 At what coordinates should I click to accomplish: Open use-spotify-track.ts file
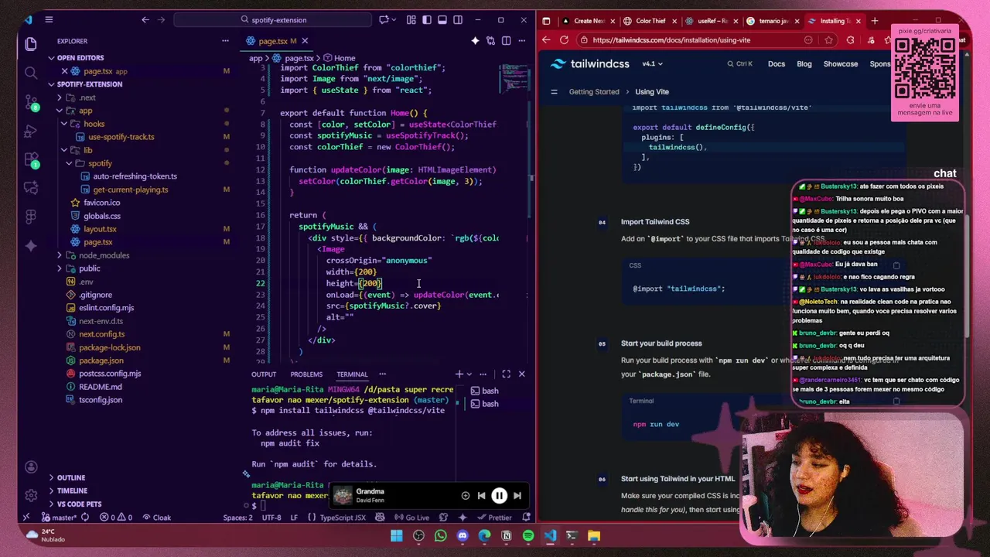pyautogui.click(x=121, y=137)
